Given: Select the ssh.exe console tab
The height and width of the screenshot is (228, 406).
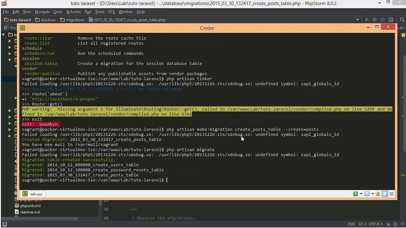Looking at the screenshot, I should 33,194.
